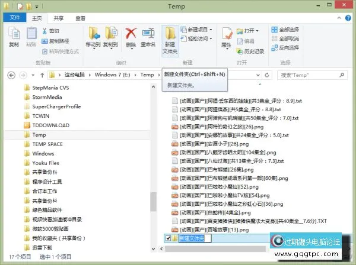Screen dimensions: 356x265
Task: Click the search magnifier icon
Action: [342, 75]
